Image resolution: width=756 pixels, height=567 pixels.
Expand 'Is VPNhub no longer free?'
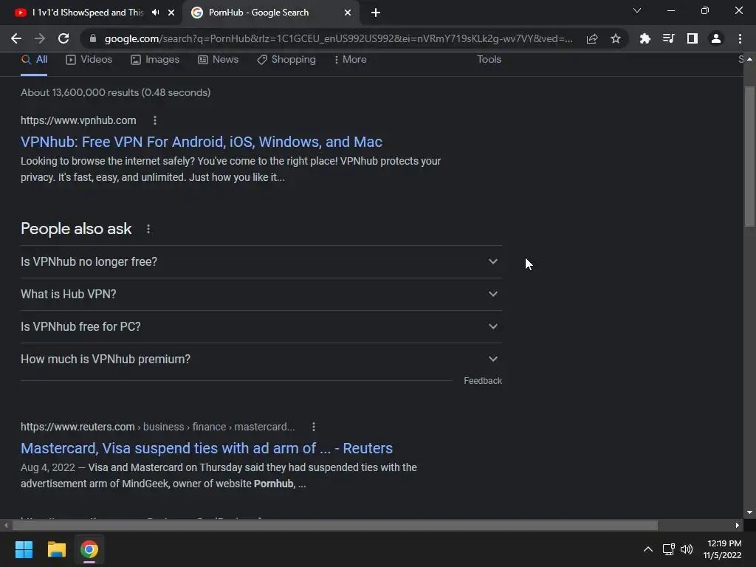click(x=261, y=262)
